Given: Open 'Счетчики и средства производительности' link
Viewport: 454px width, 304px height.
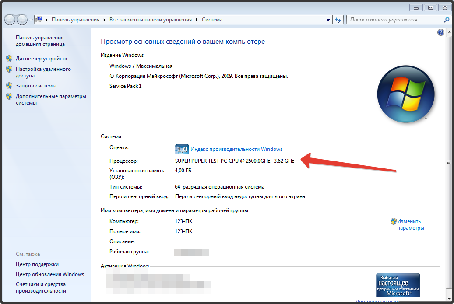Looking at the screenshot, I should tap(41, 287).
